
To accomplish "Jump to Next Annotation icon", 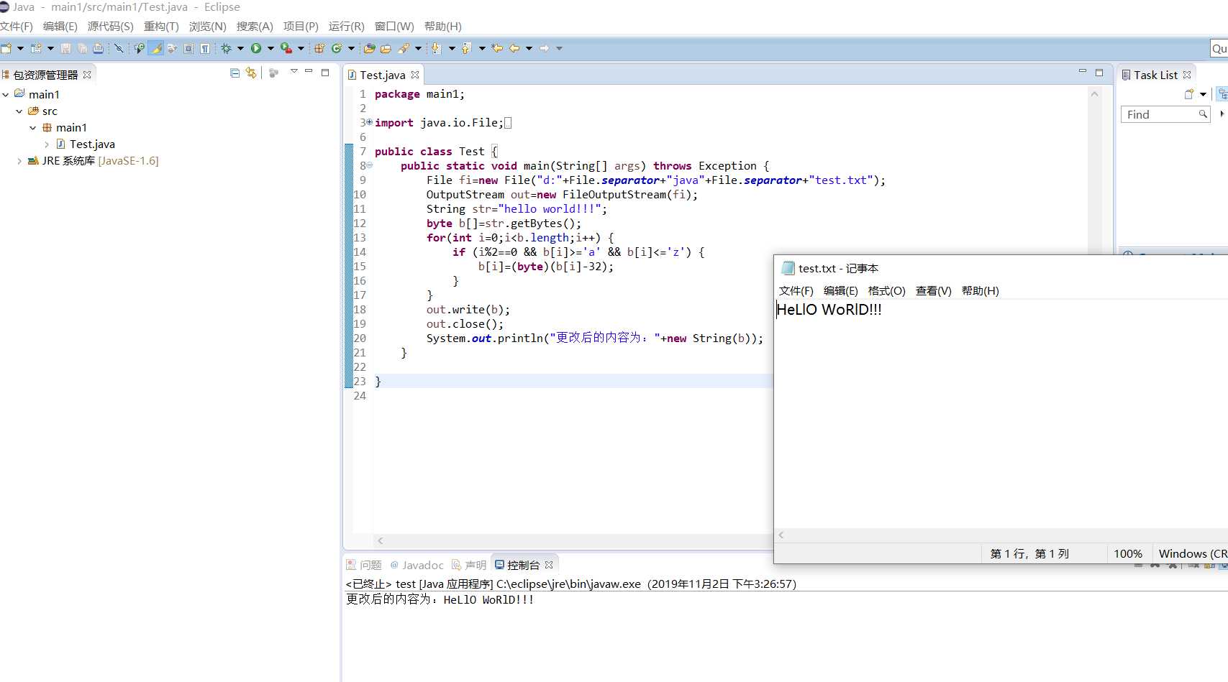I will [x=436, y=48].
